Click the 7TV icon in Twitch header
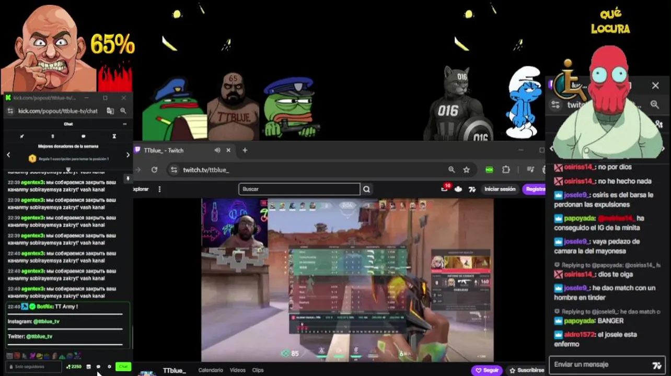The height and width of the screenshot is (376, 671). (x=472, y=189)
